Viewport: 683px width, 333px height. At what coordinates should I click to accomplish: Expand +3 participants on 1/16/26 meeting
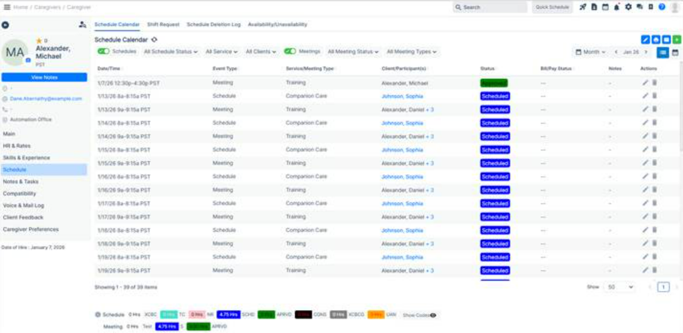(x=430, y=190)
